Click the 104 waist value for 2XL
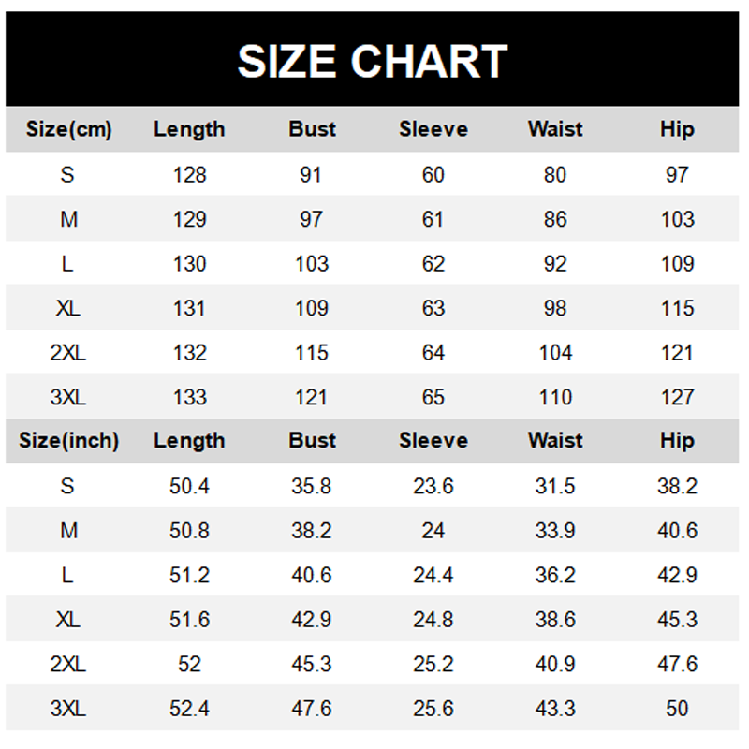Screen dimensions: 749x749 tap(555, 353)
